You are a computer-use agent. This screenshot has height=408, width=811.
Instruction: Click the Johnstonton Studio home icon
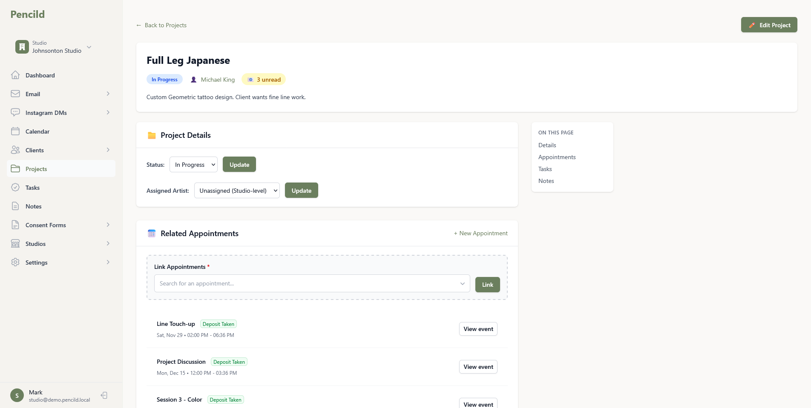22,47
